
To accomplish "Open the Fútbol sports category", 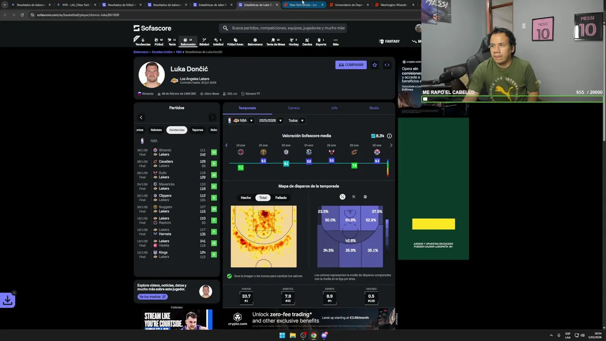I will 159,42.
